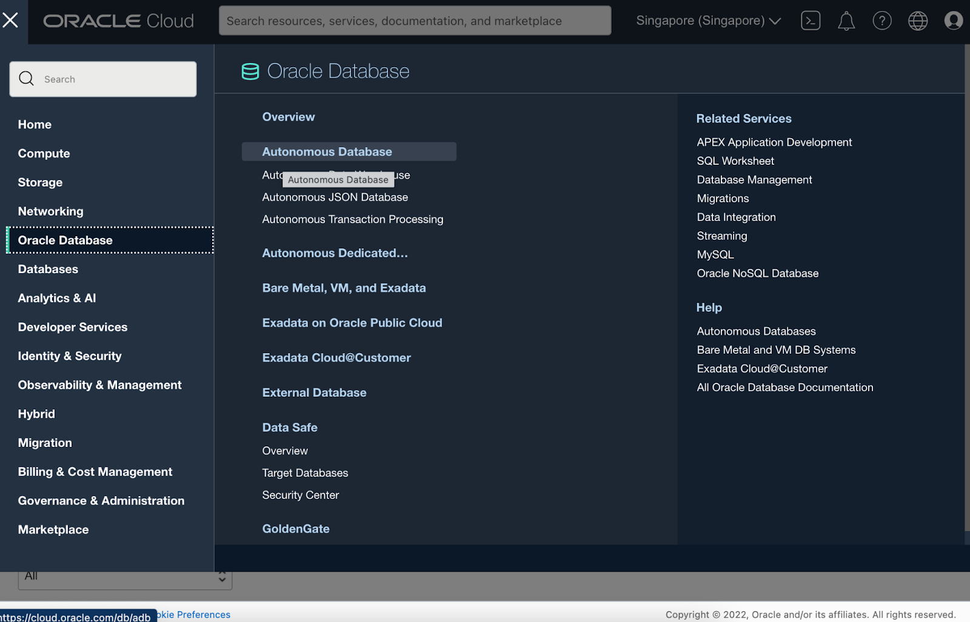Image resolution: width=970 pixels, height=622 pixels.
Task: Open MySQL related service link
Action: tap(715, 255)
